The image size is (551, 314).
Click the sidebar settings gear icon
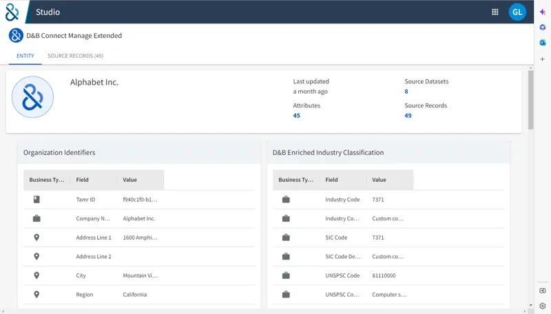[x=543, y=306]
